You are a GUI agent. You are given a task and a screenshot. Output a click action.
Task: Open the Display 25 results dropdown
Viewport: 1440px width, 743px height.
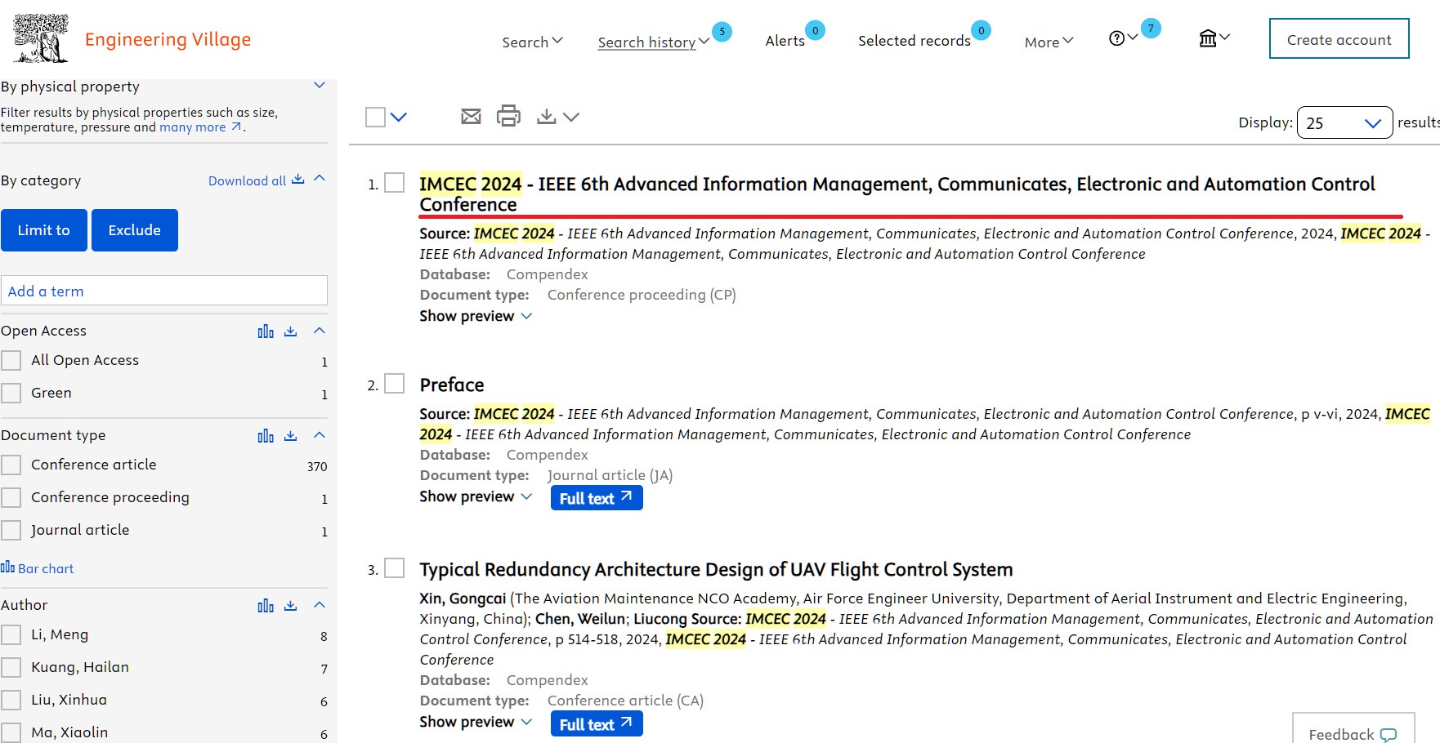(x=1344, y=123)
